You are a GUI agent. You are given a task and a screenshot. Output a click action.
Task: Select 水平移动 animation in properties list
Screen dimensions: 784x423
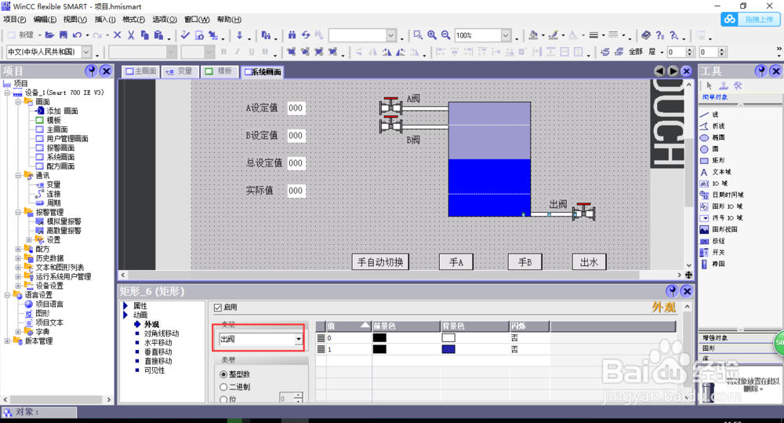click(158, 342)
